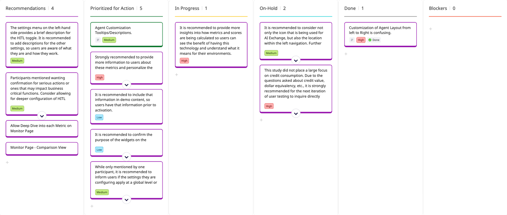Expand the AI Exchange icon recommendation card

pos(296,60)
